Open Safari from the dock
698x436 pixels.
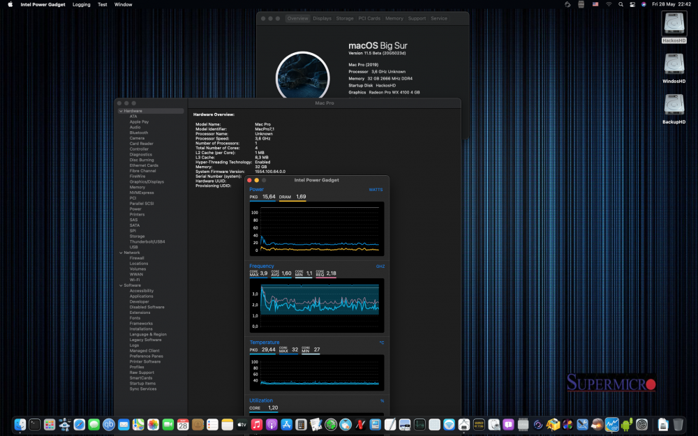[80, 424]
